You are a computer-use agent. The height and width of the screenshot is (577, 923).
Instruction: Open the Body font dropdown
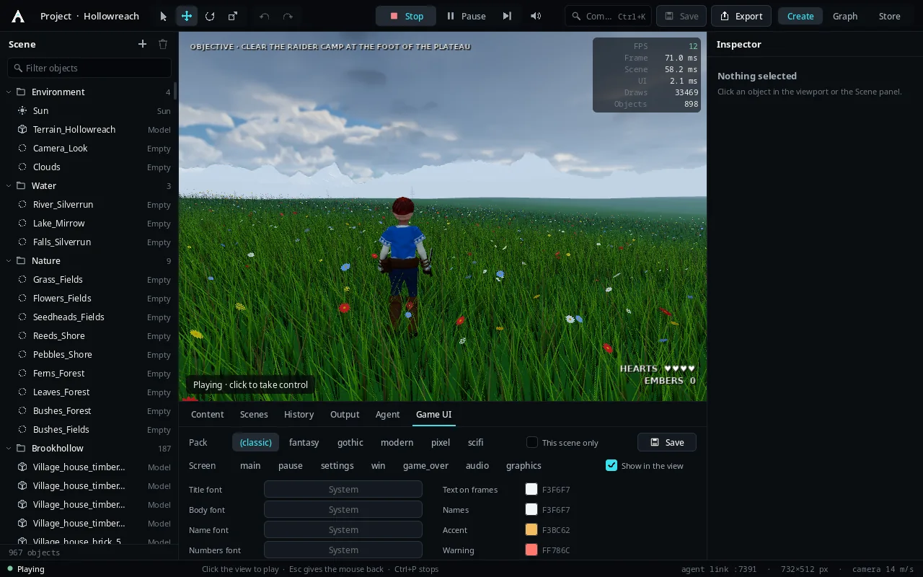(x=343, y=509)
